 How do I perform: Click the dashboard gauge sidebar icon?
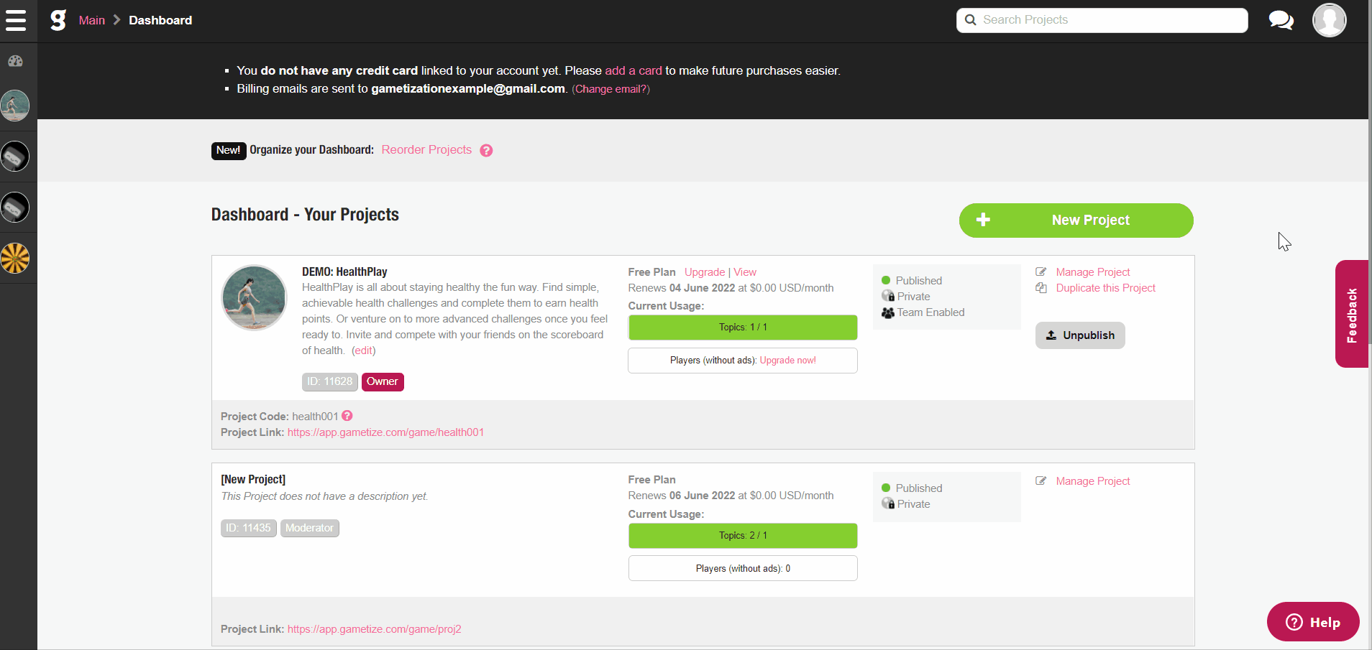15,61
